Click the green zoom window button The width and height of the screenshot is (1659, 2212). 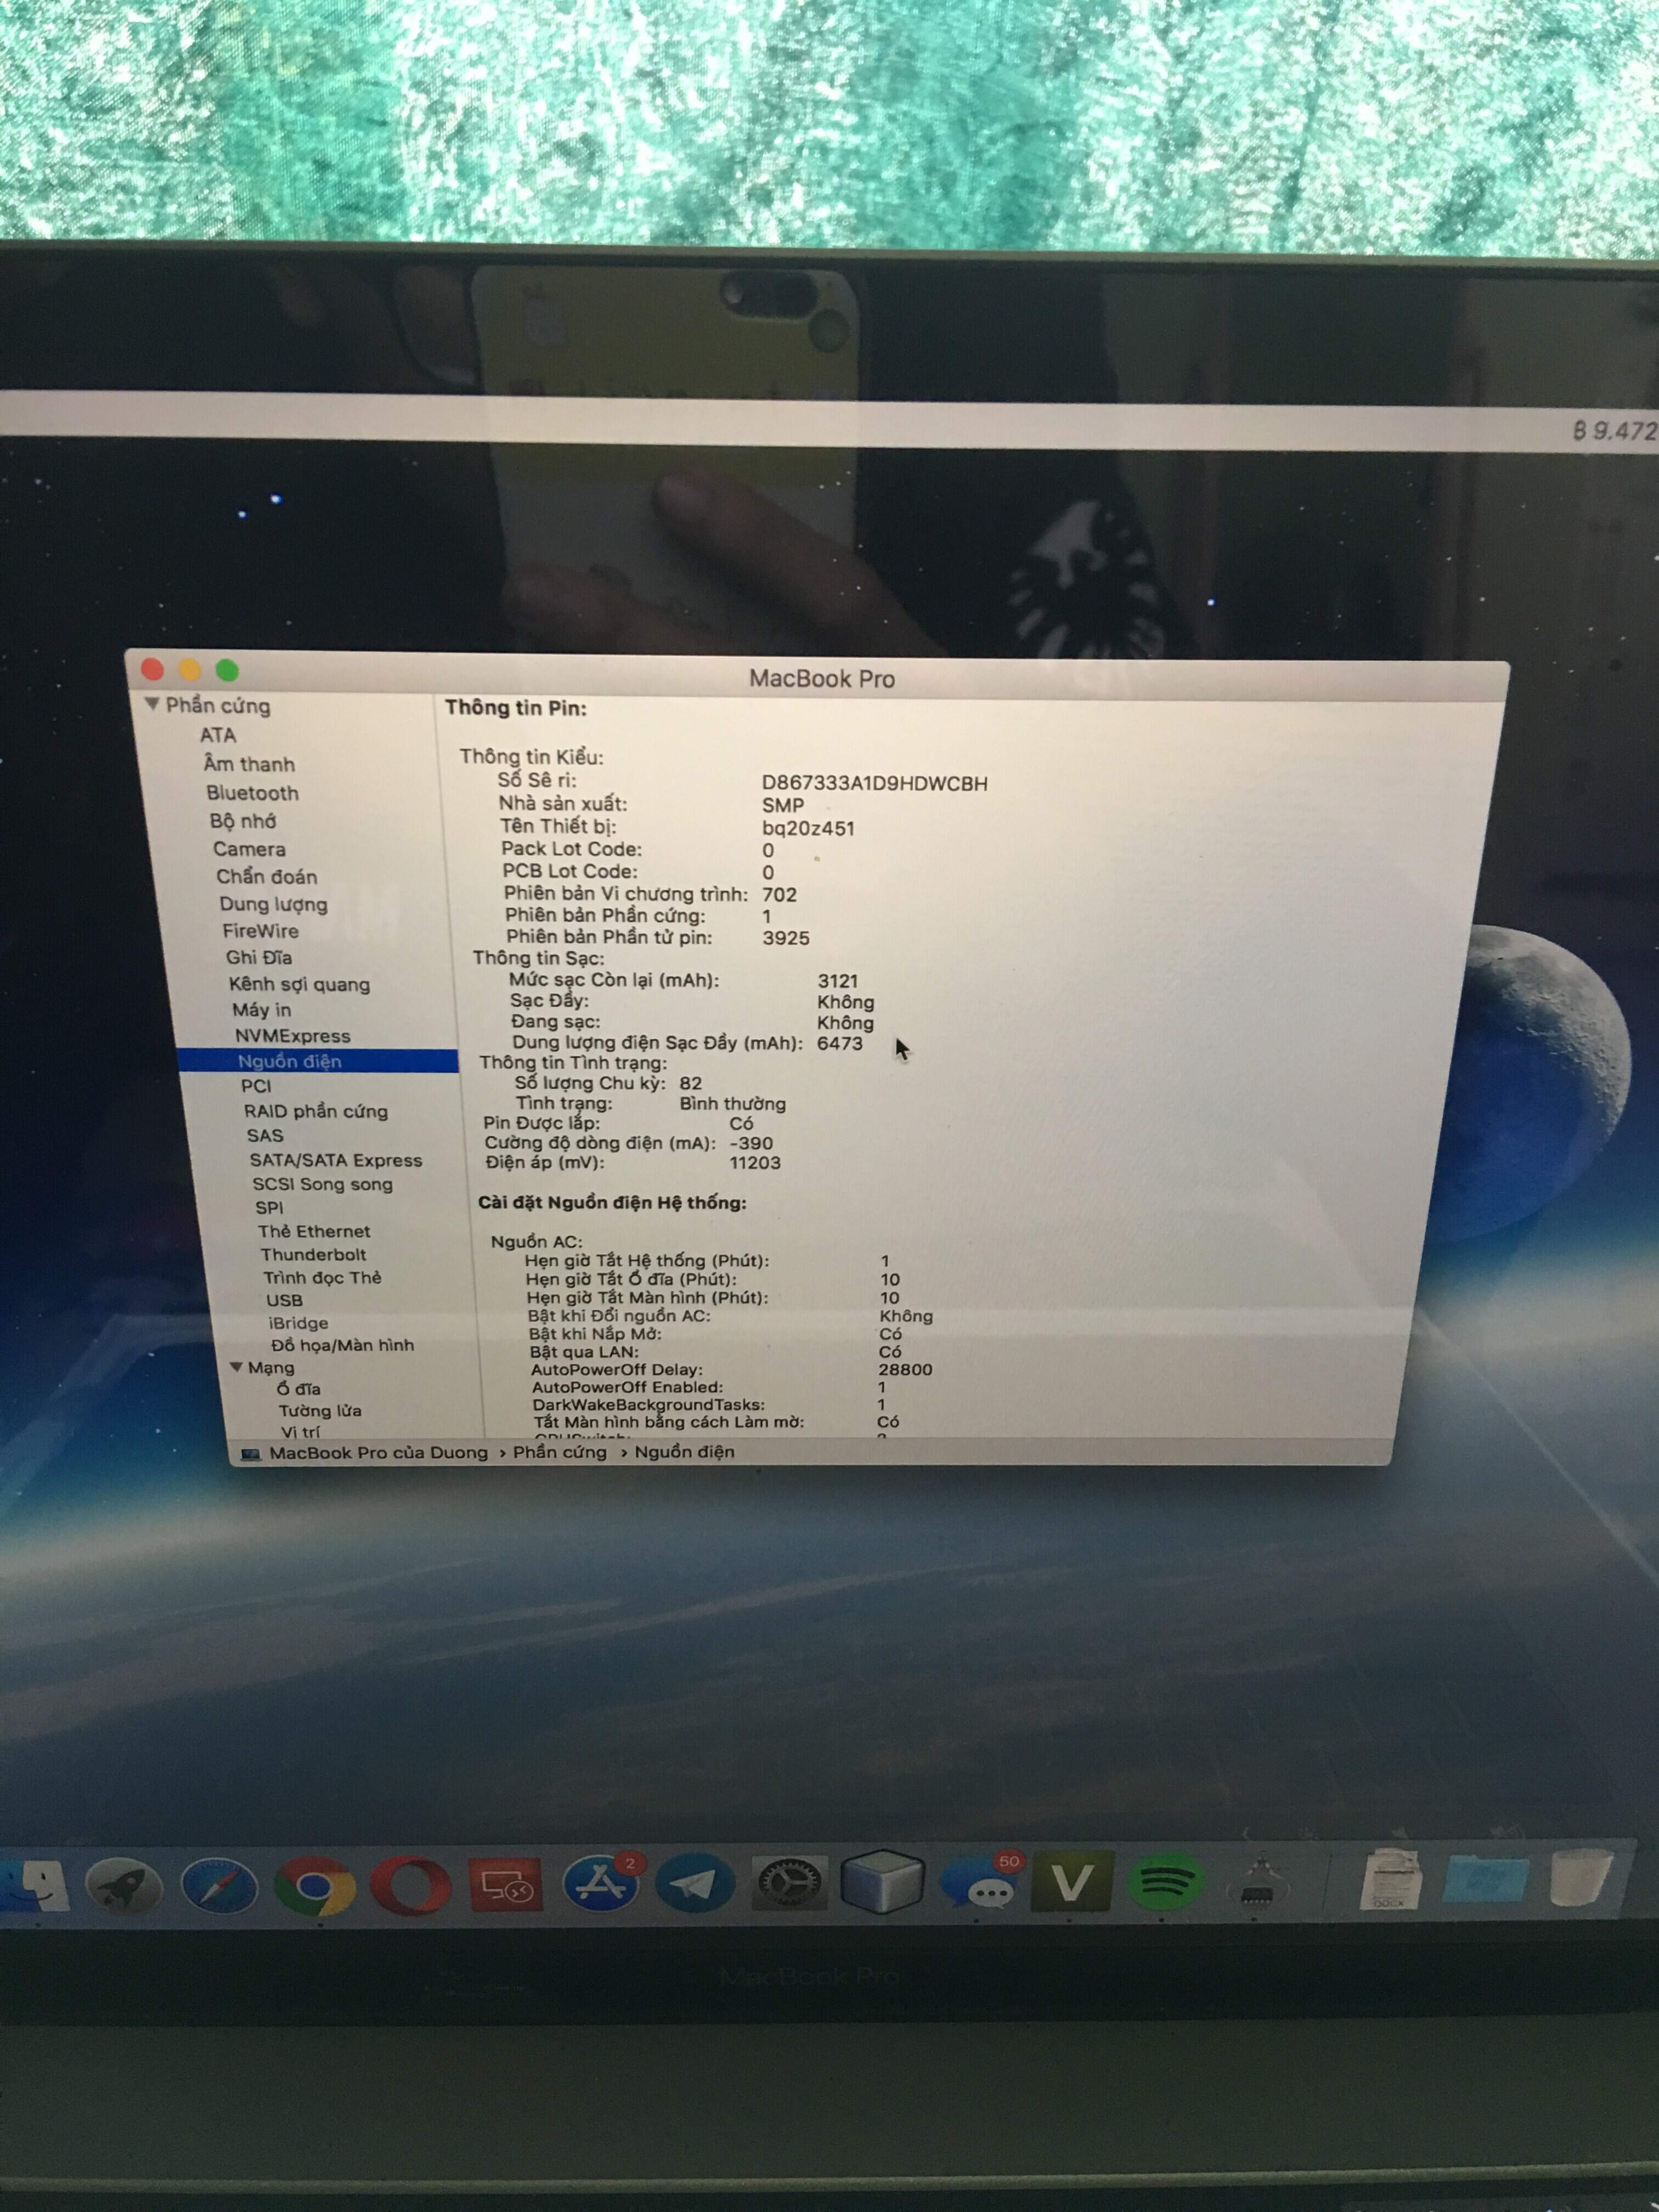[x=228, y=670]
